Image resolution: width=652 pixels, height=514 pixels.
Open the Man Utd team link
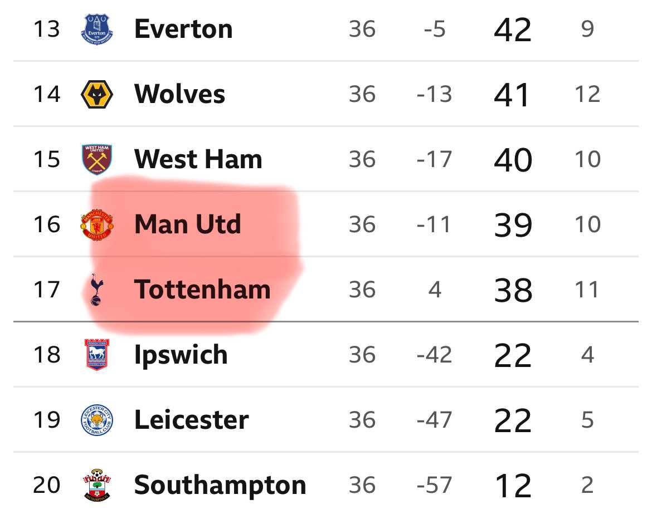click(188, 224)
